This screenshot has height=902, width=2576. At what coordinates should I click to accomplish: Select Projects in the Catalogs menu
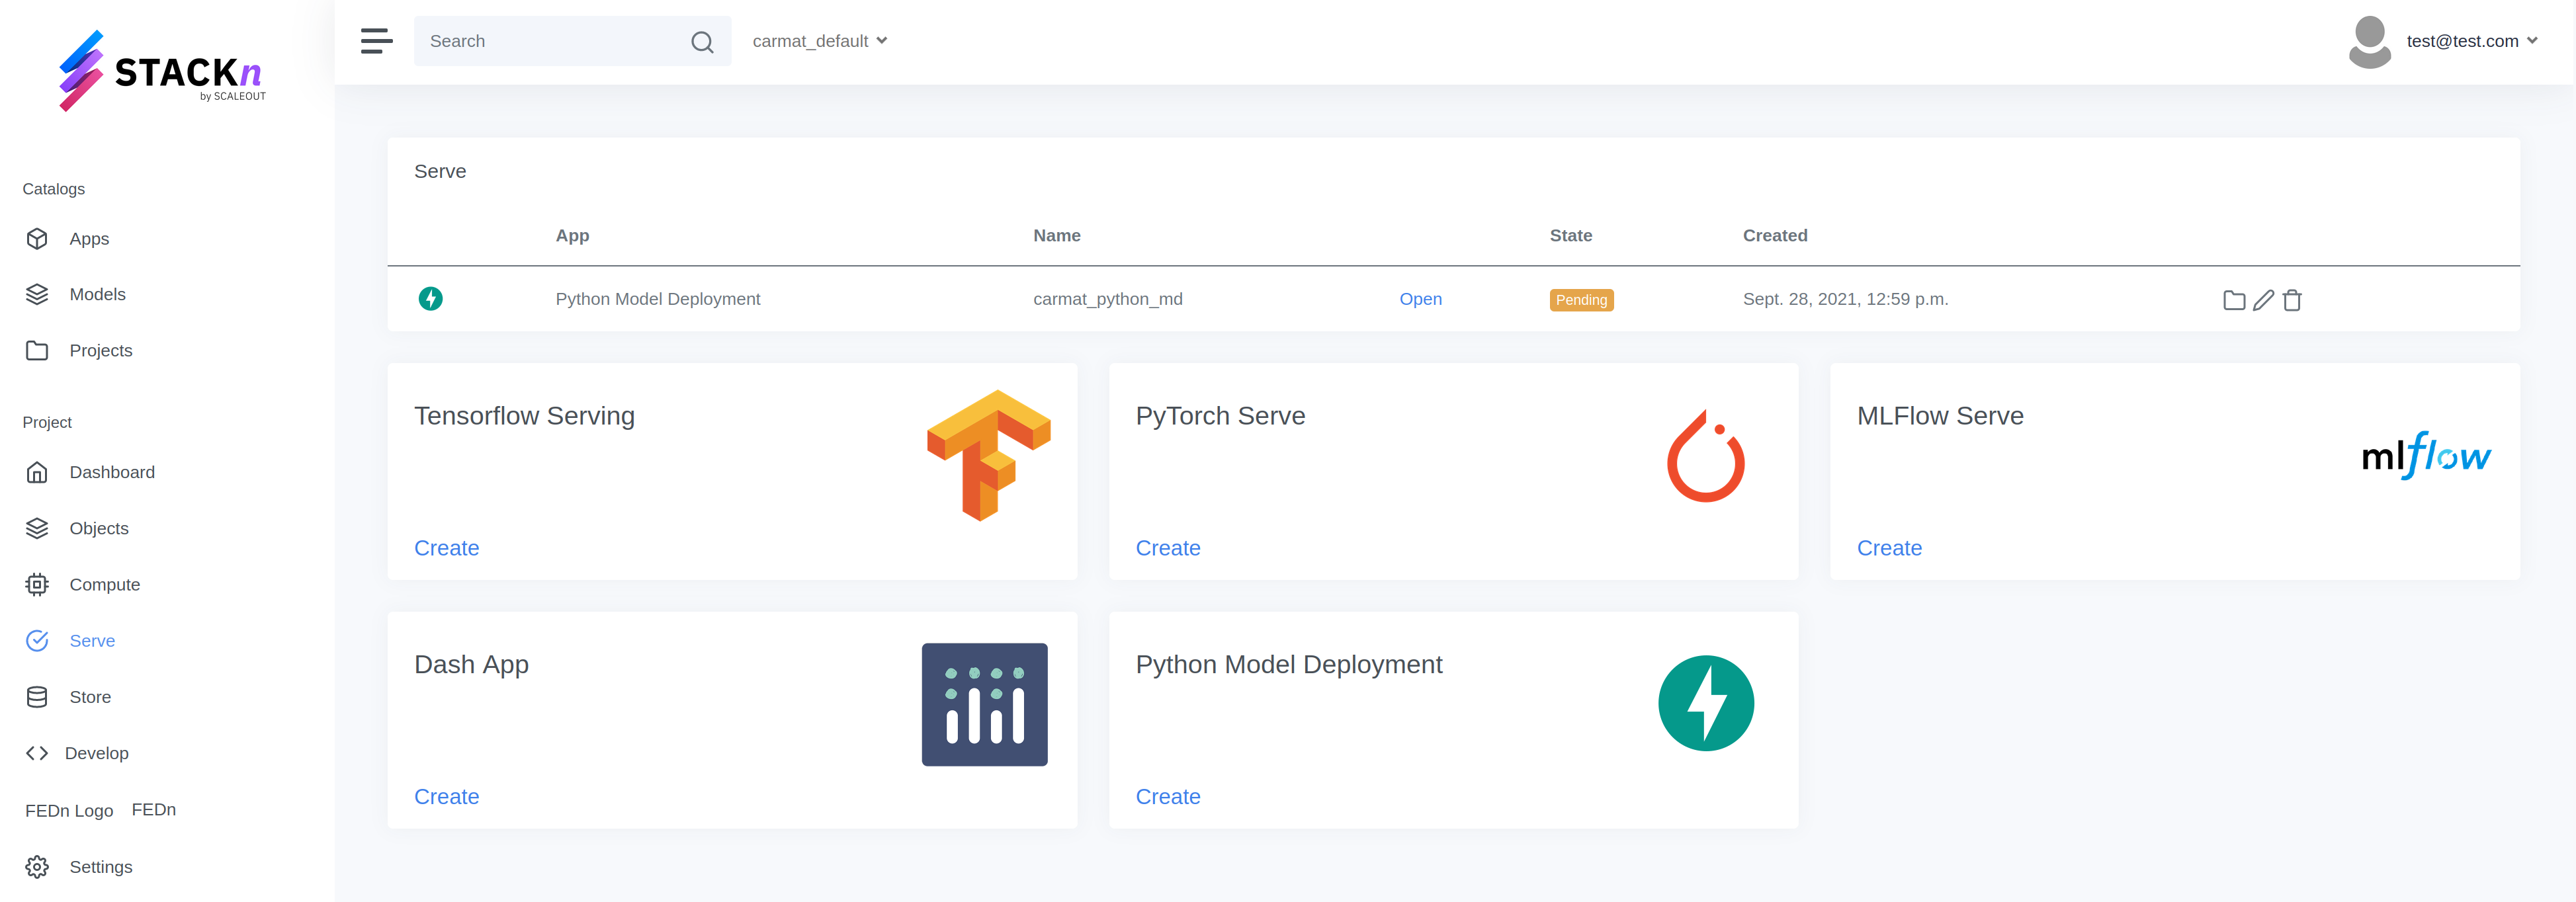pyautogui.click(x=101, y=350)
